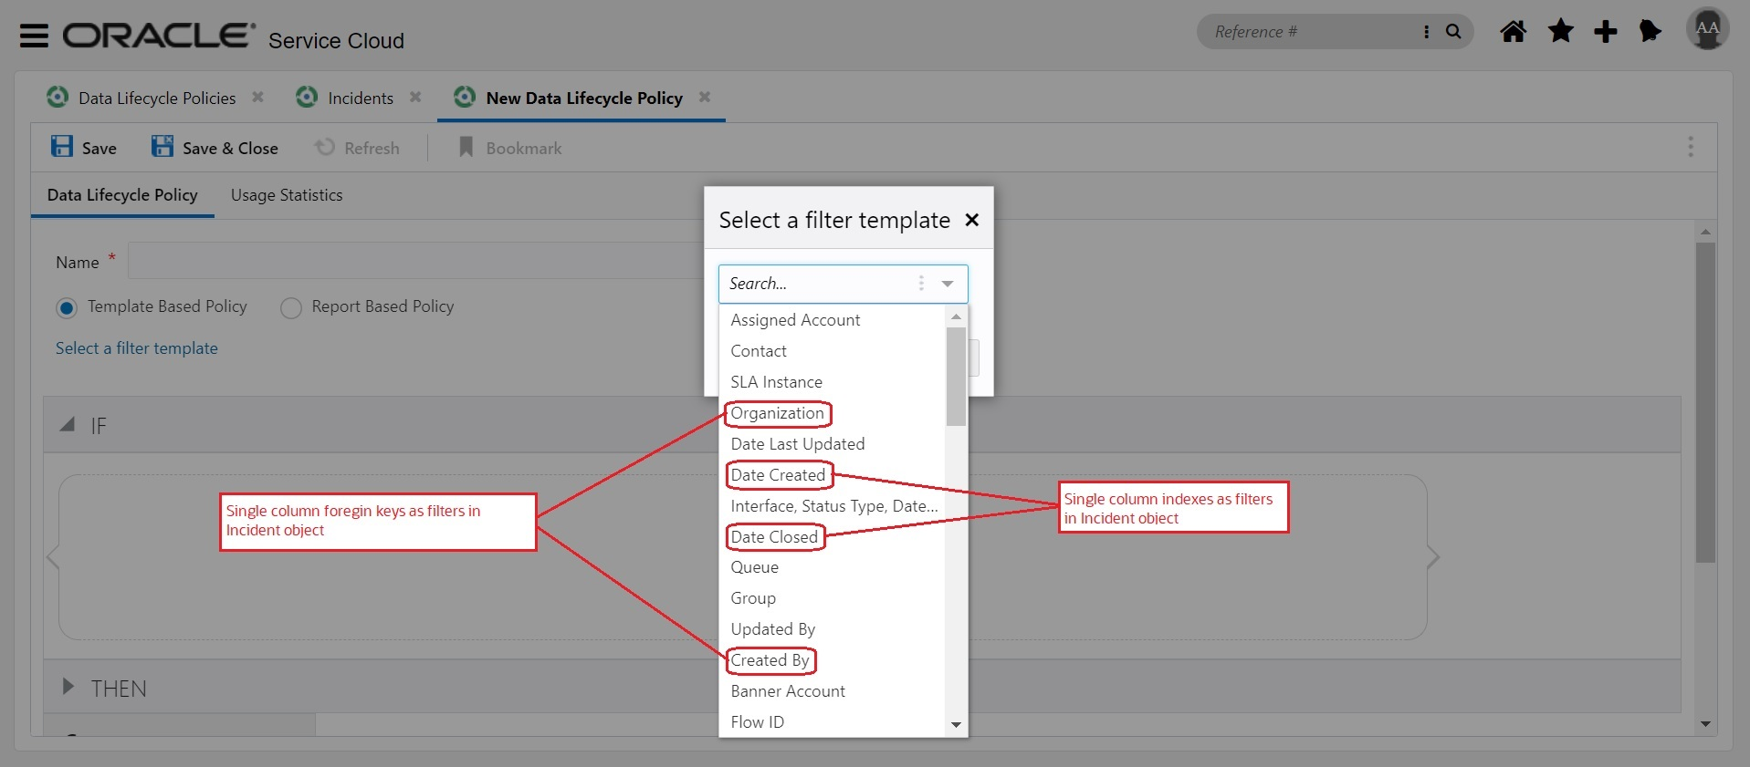Open the Incidents tab
Screen dimensions: 1750x767
click(360, 98)
